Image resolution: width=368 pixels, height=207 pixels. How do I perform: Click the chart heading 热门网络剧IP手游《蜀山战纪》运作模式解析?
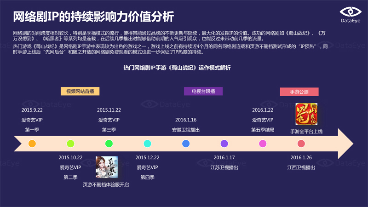(x=177, y=68)
